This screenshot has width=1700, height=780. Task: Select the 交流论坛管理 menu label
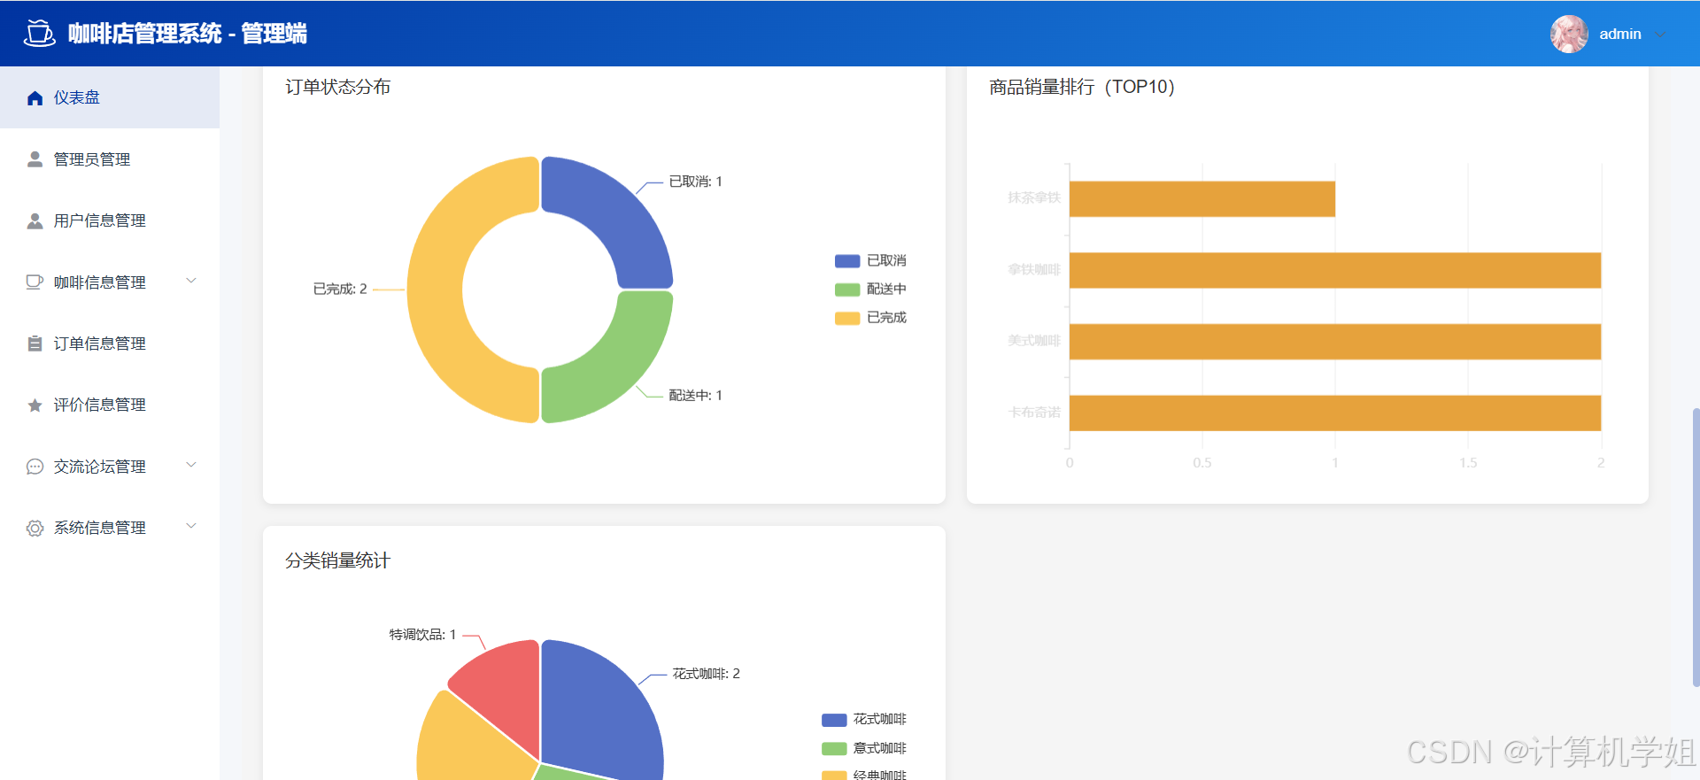[99, 467]
